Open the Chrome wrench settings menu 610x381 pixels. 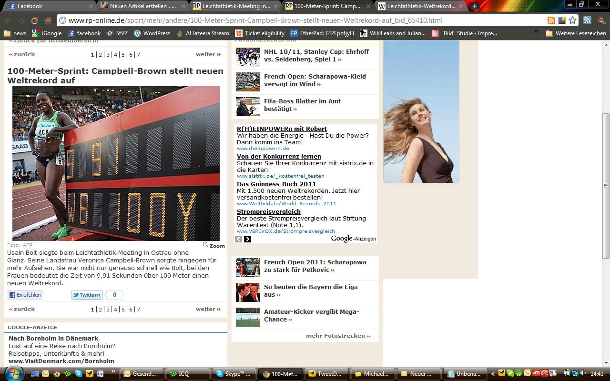point(601,20)
